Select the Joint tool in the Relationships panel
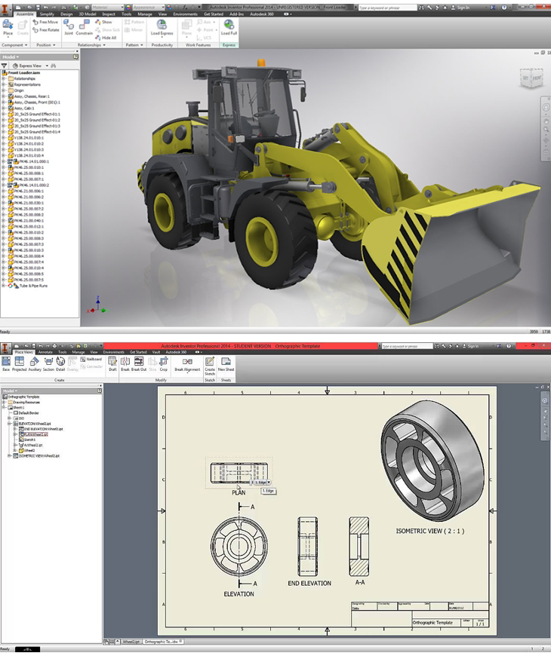The height and width of the screenshot is (656, 551). tap(69, 27)
